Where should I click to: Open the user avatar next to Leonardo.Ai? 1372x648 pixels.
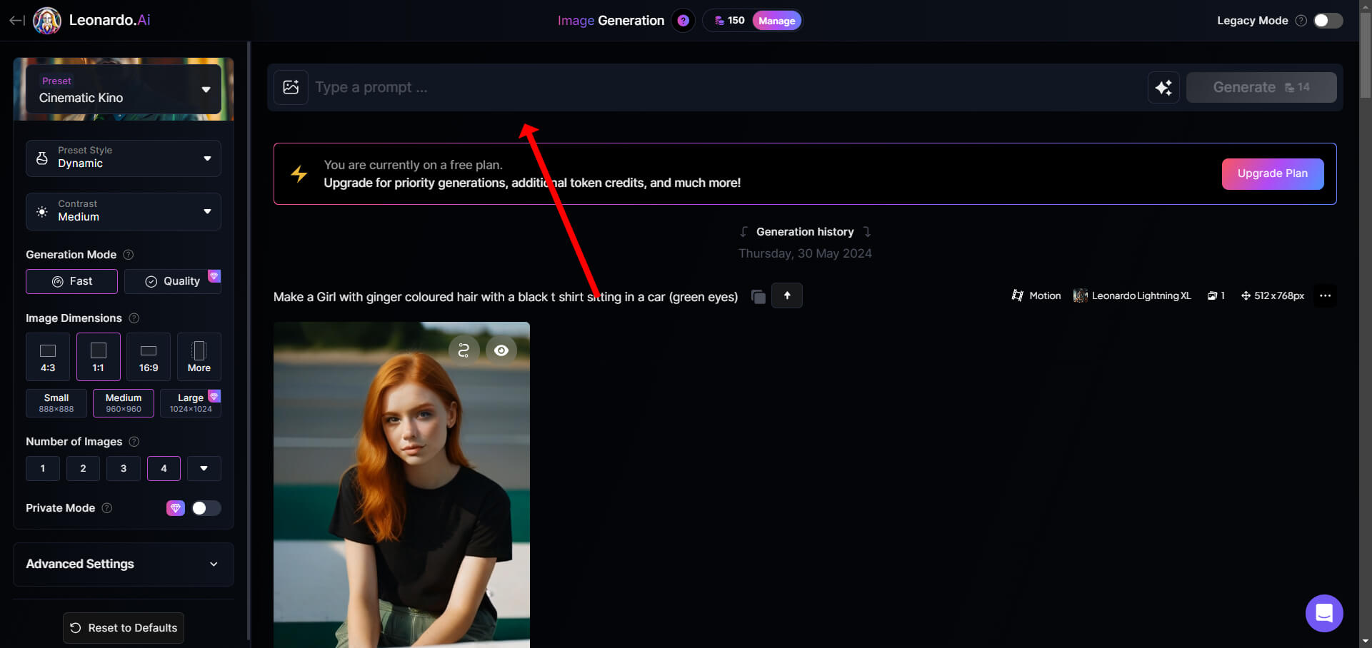(x=47, y=21)
